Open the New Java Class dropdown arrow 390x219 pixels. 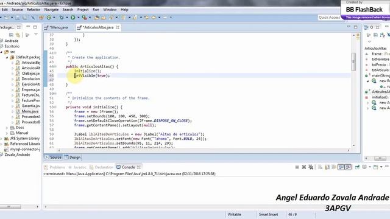(x=54, y=18)
